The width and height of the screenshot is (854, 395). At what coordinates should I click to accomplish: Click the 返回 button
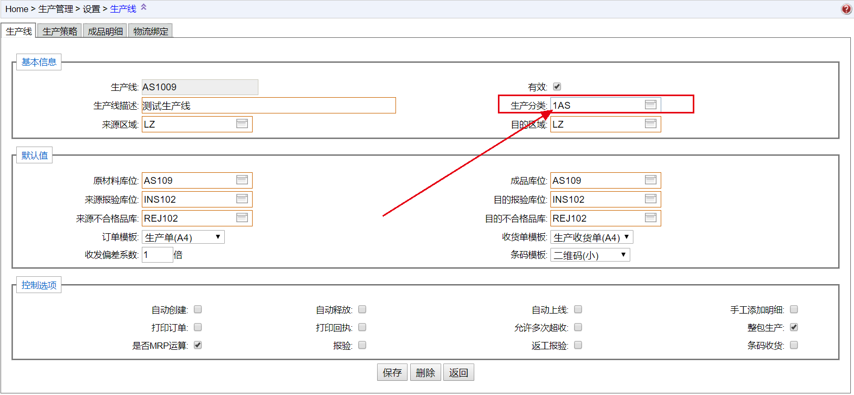click(x=459, y=372)
